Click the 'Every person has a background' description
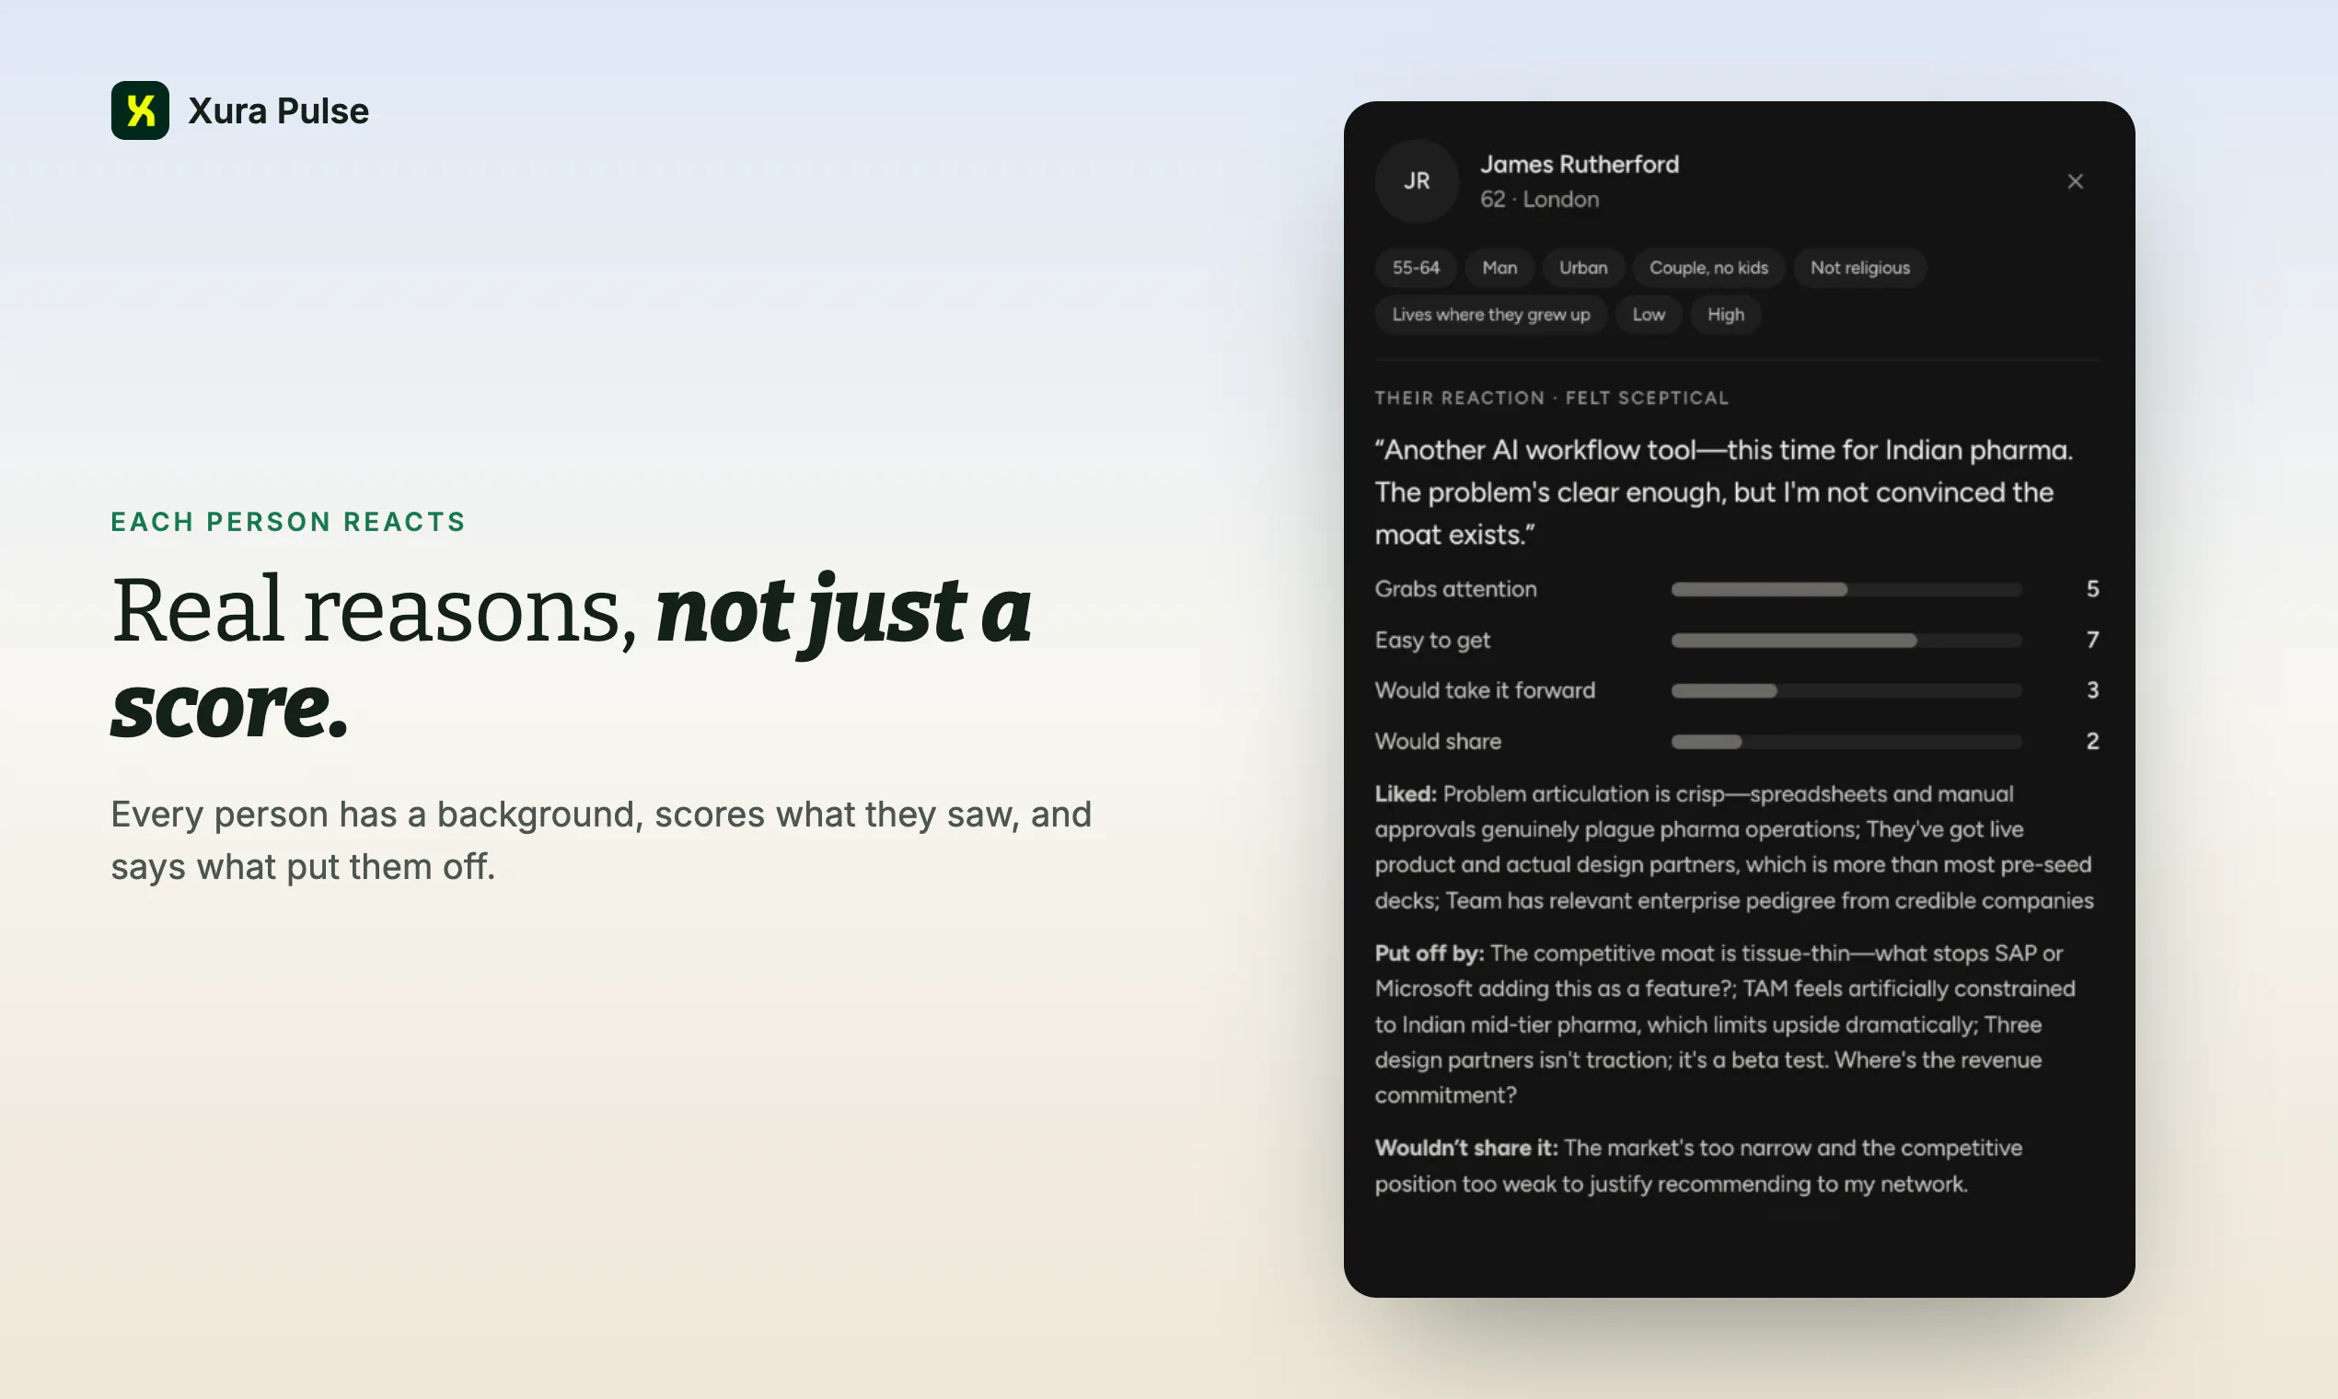Viewport: 2338px width, 1399px height. [600, 840]
